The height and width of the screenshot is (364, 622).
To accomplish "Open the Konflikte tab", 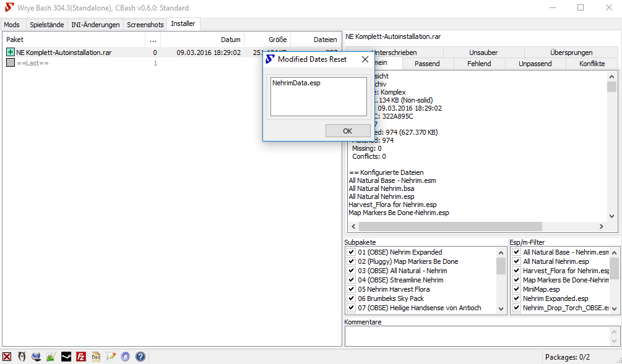I will click(x=592, y=64).
